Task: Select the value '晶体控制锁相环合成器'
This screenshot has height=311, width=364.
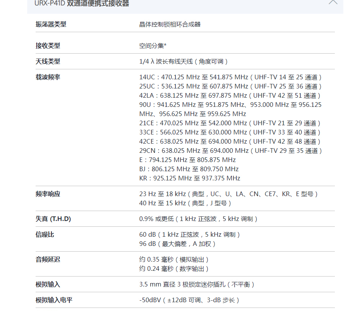Action: [170, 25]
